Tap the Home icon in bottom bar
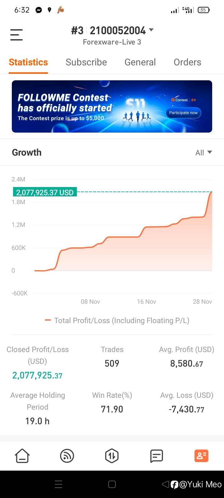The image size is (224, 498). pos(22,456)
